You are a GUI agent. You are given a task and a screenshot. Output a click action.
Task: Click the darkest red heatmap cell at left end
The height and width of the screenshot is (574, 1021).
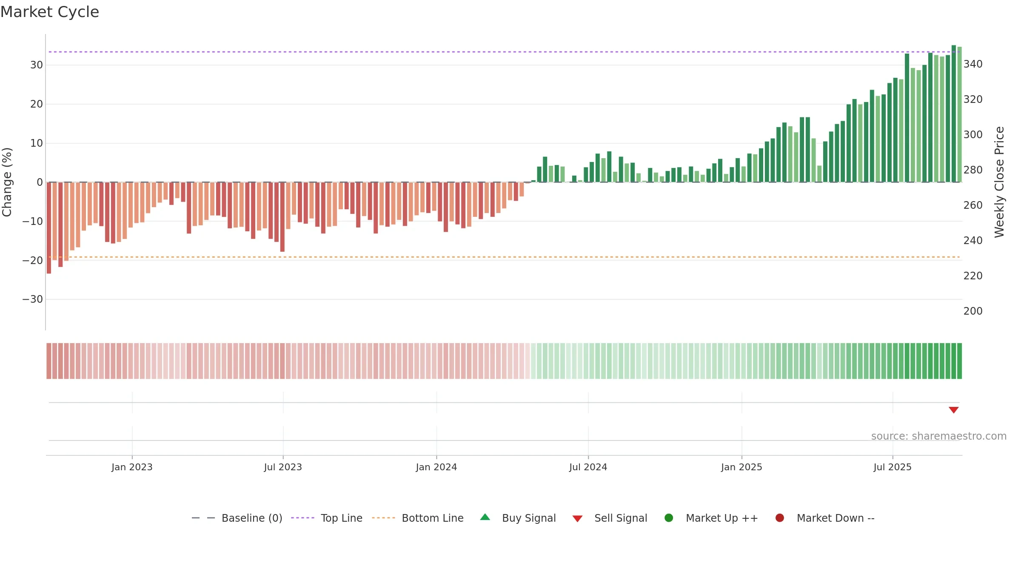coord(49,361)
